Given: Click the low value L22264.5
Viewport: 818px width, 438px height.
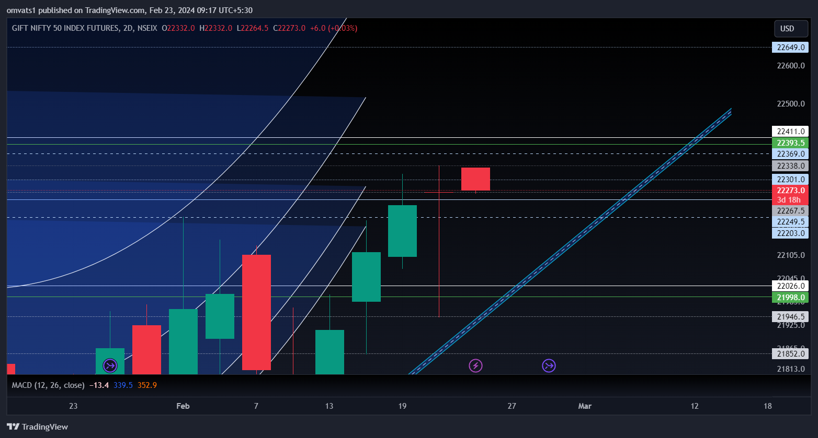Looking at the screenshot, I should point(253,28).
